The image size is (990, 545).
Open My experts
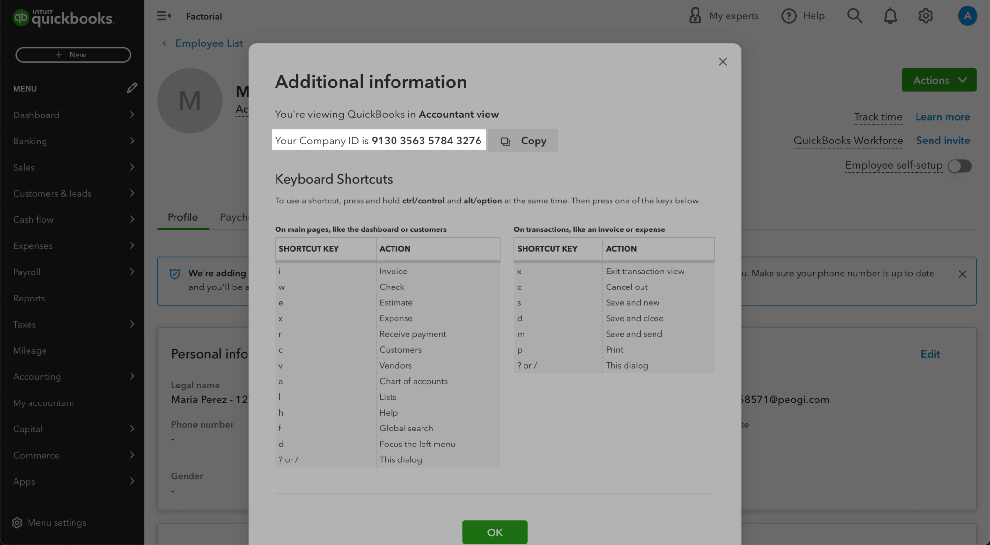(723, 15)
